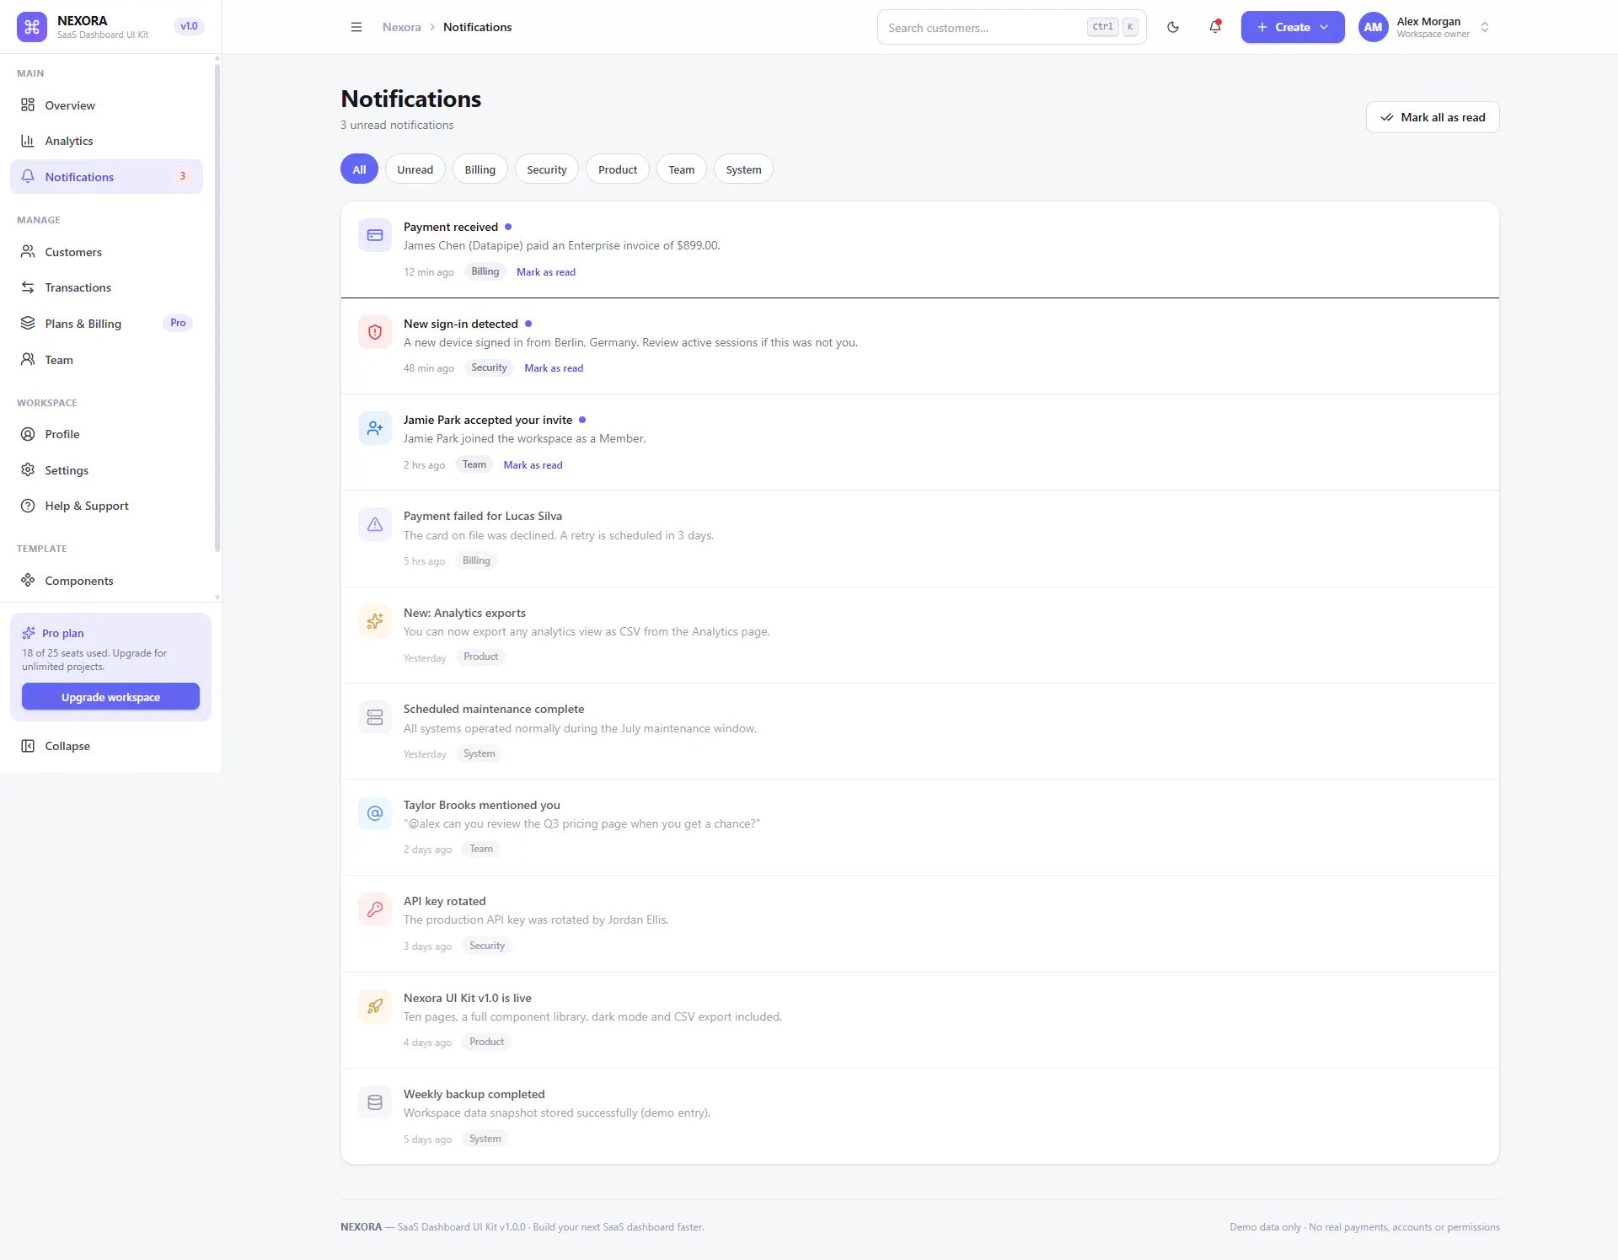Open the Team page in sidebar
This screenshot has height=1260, width=1618.
pyautogui.click(x=106, y=360)
